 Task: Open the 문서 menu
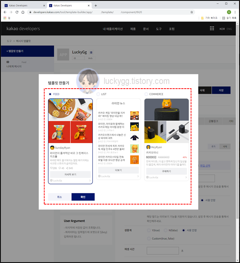pyautogui.click(x=146, y=29)
